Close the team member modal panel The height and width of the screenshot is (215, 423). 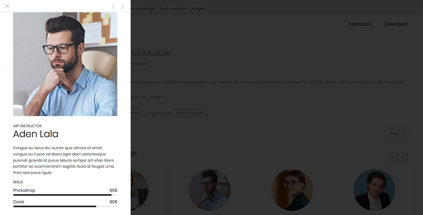pos(7,6)
